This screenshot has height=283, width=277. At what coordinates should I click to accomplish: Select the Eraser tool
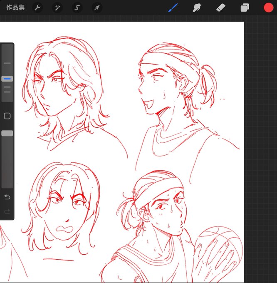coord(221,8)
